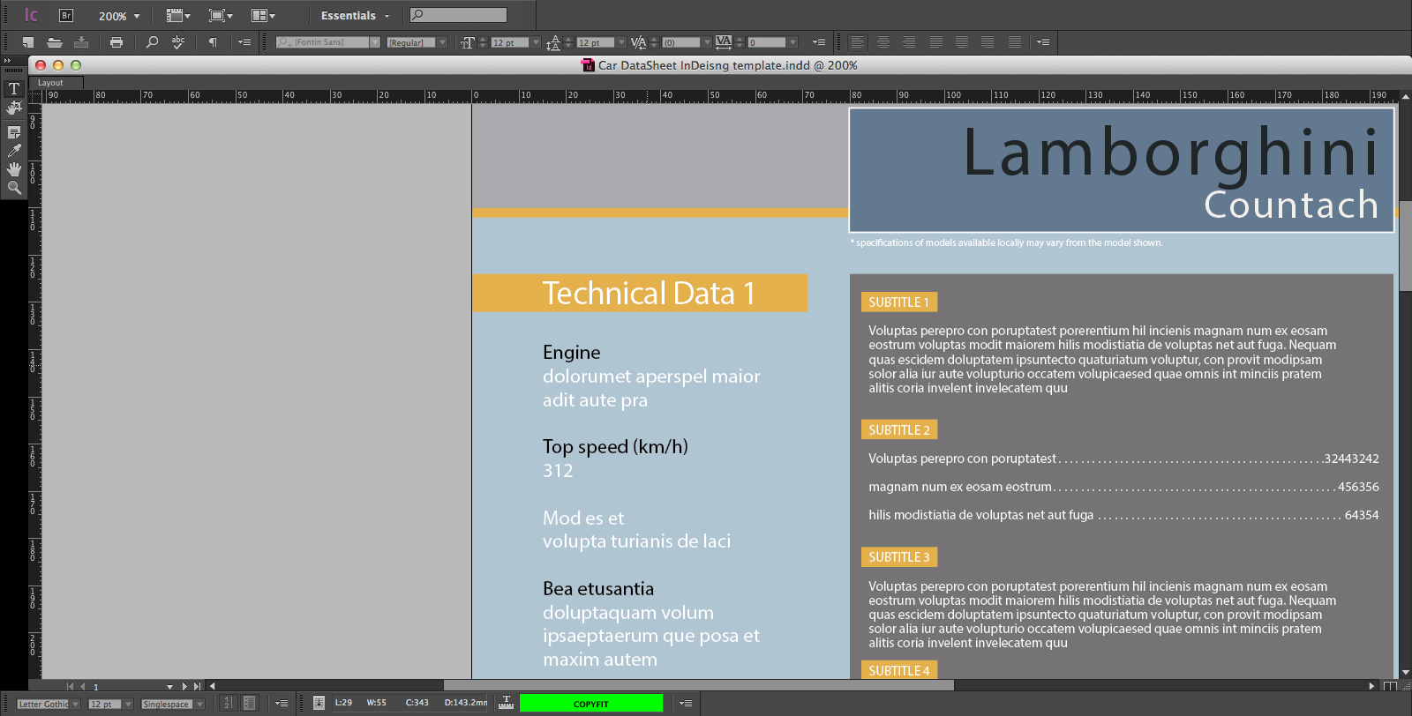Viewport: 1412px width, 716px height.
Task: Open the Fontin Sans font family dropdown
Action: click(375, 42)
